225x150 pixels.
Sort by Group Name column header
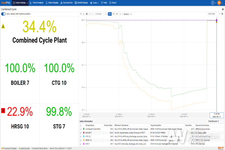90,125
